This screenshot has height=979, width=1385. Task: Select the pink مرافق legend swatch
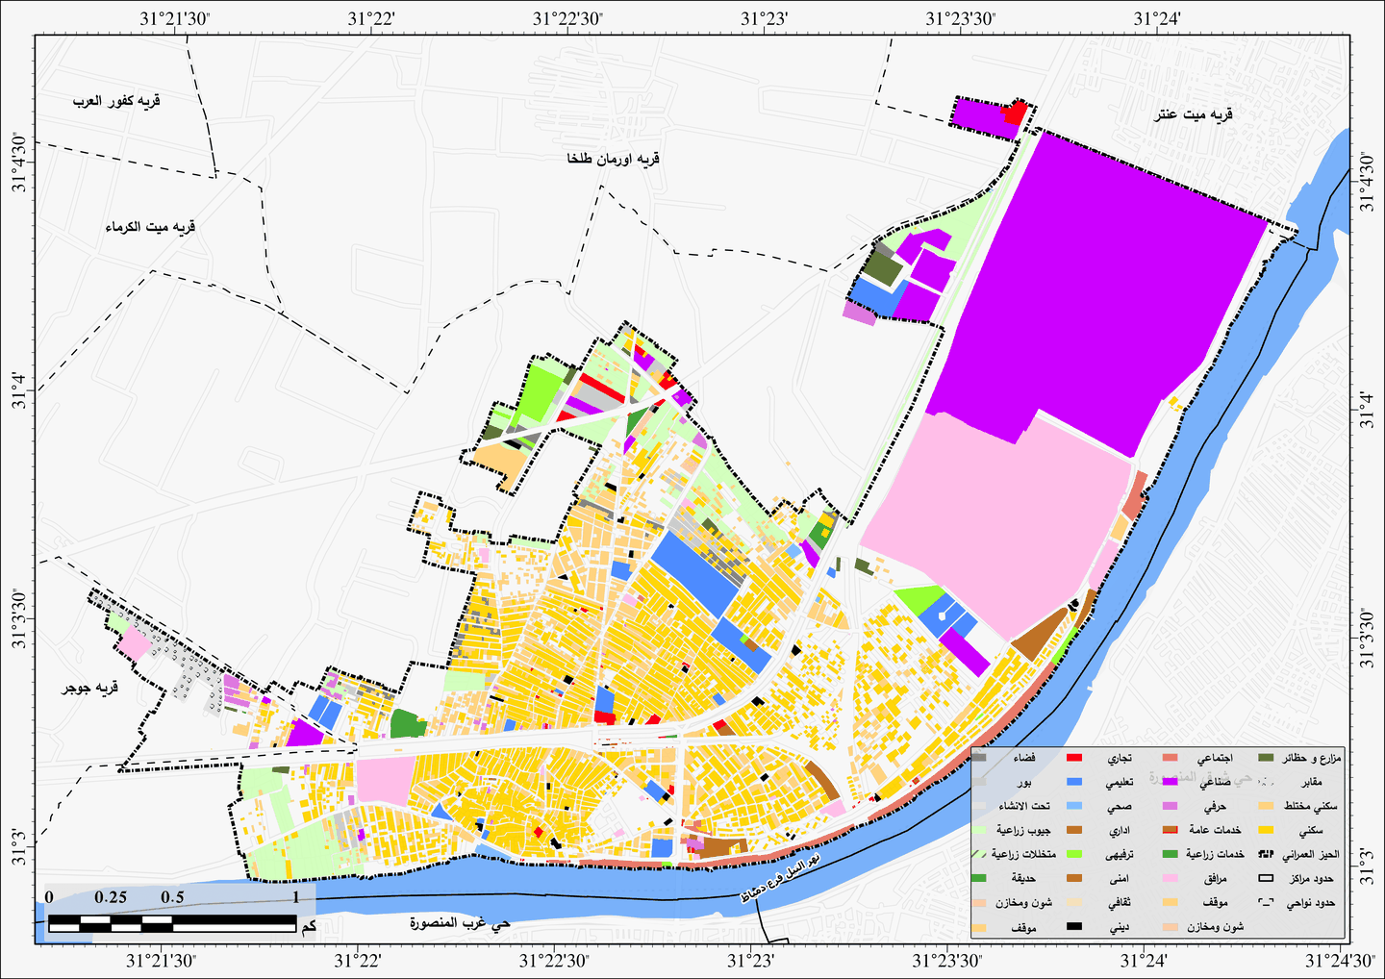(1171, 879)
